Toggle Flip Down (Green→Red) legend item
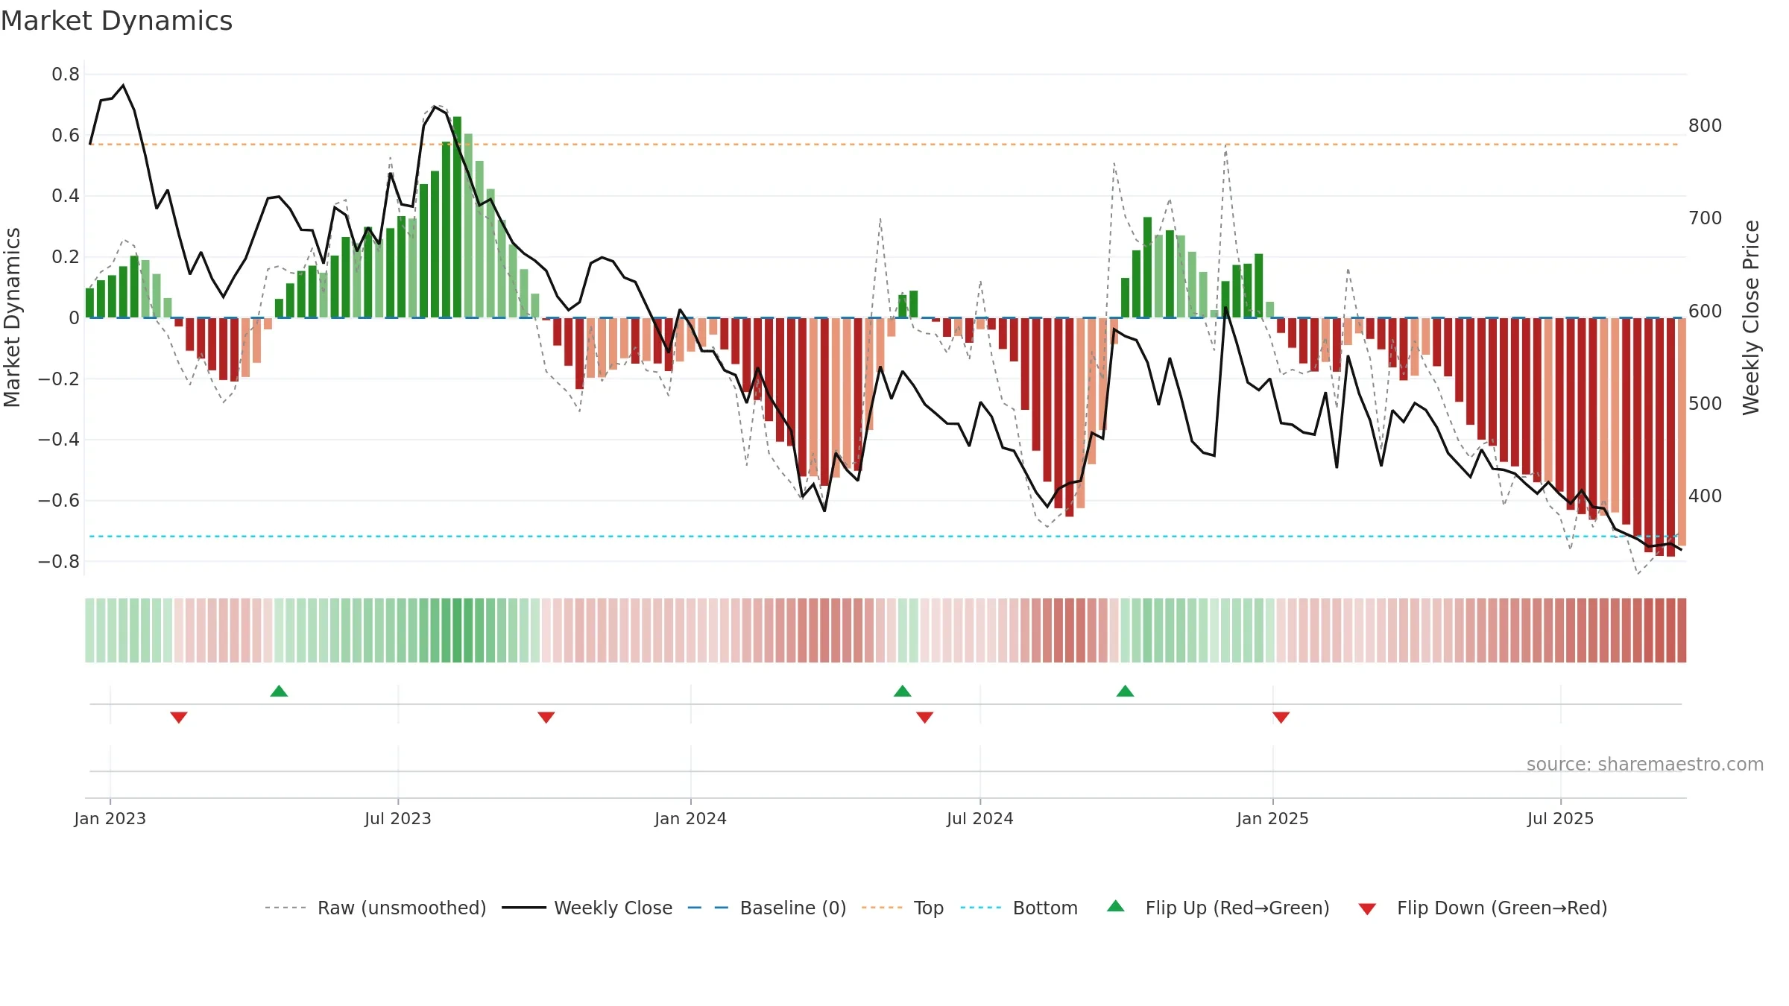This screenshot has width=1789, height=1006. coord(1483,908)
